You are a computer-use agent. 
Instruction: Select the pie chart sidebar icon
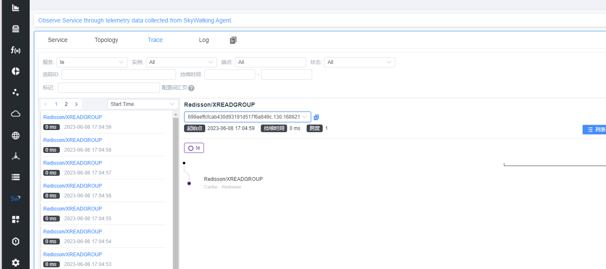(15, 71)
